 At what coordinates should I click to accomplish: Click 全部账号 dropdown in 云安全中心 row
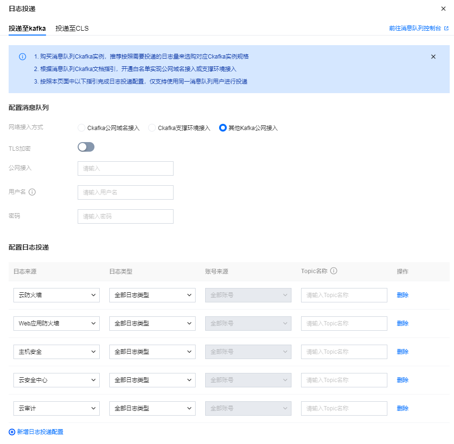click(x=248, y=380)
